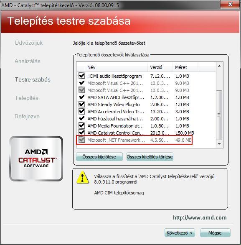Screen dimensions: 241x245
Task: Toggle AMD Steady Video Plug-In checkbox
Action: (x=82, y=104)
